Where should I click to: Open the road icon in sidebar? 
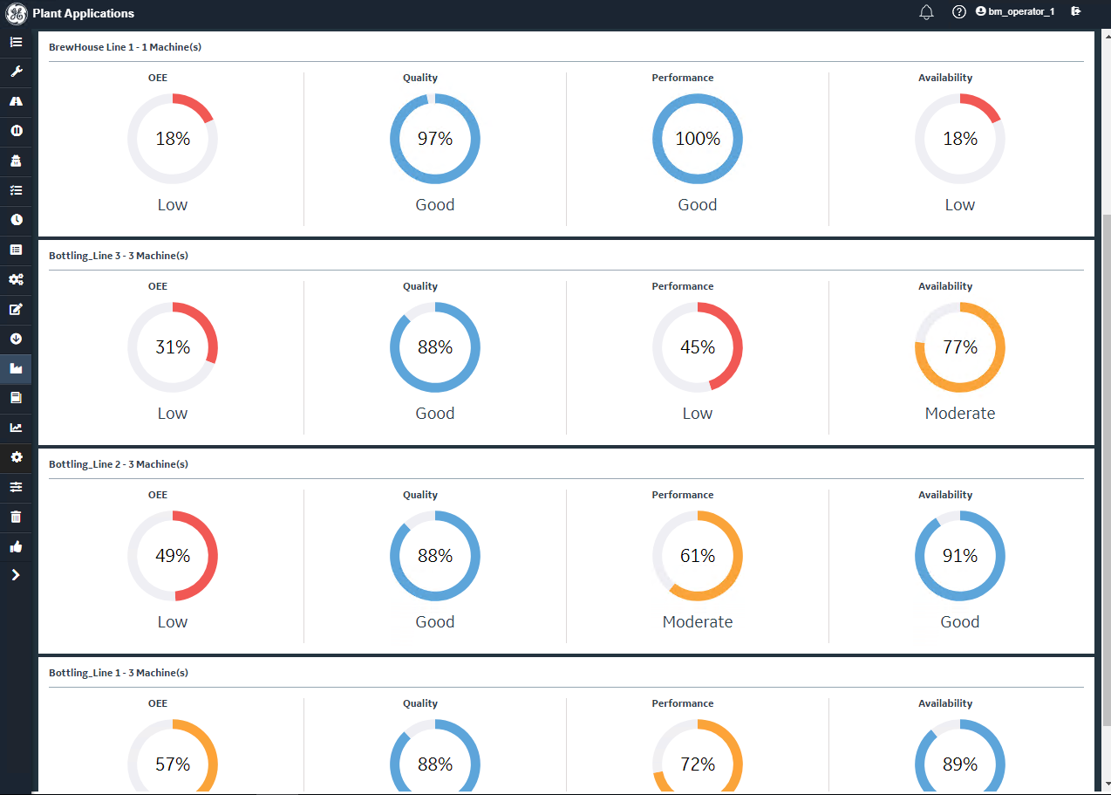click(16, 101)
